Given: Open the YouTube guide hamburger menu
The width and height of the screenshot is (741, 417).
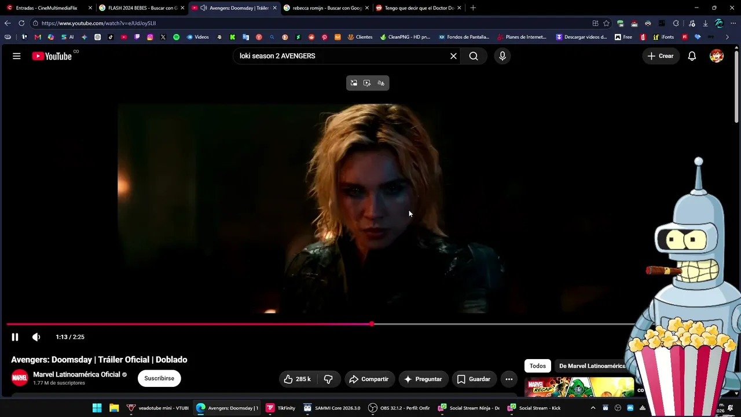Looking at the screenshot, I should coord(17,56).
